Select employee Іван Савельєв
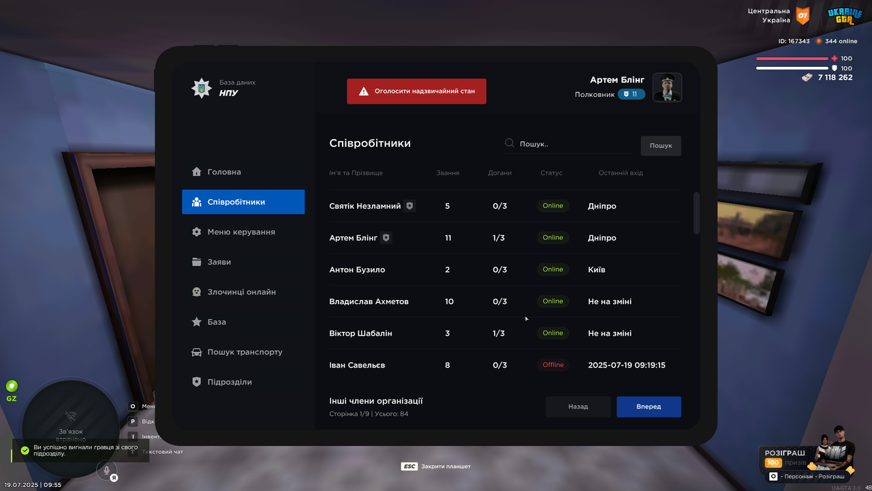Image resolution: width=872 pixels, height=491 pixels. pyautogui.click(x=505, y=365)
